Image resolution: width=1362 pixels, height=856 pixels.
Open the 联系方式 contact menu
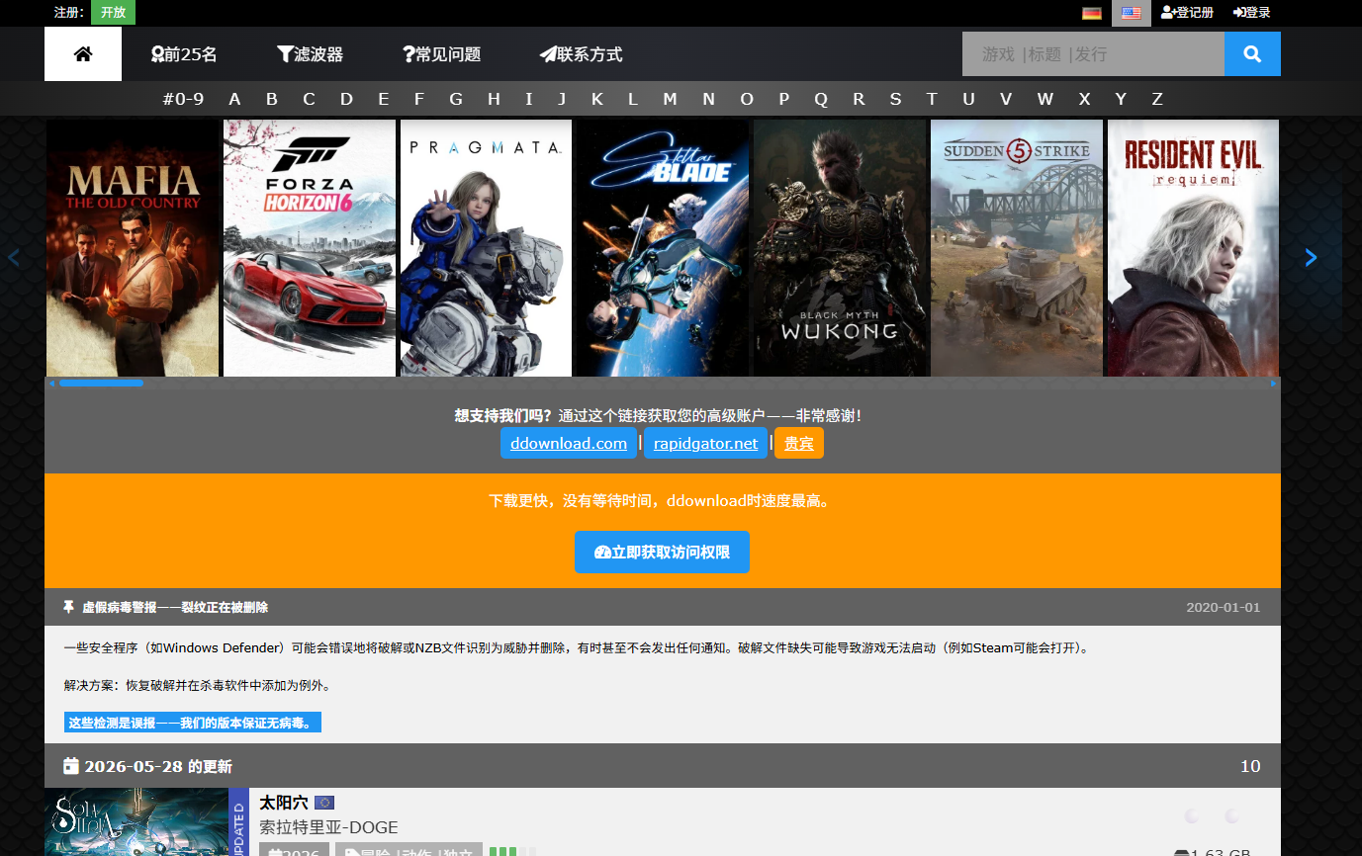point(581,54)
